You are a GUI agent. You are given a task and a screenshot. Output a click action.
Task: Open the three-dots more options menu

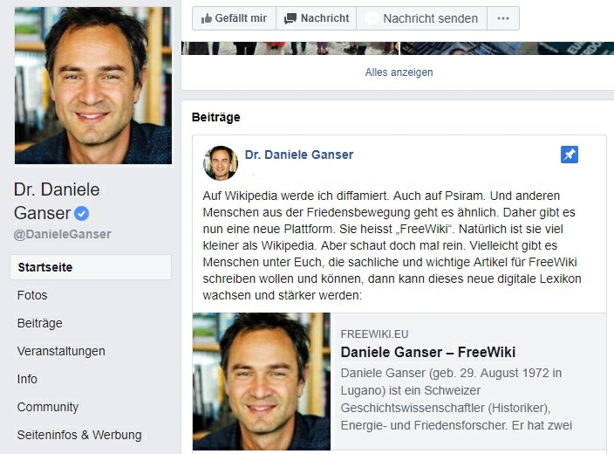click(x=503, y=18)
